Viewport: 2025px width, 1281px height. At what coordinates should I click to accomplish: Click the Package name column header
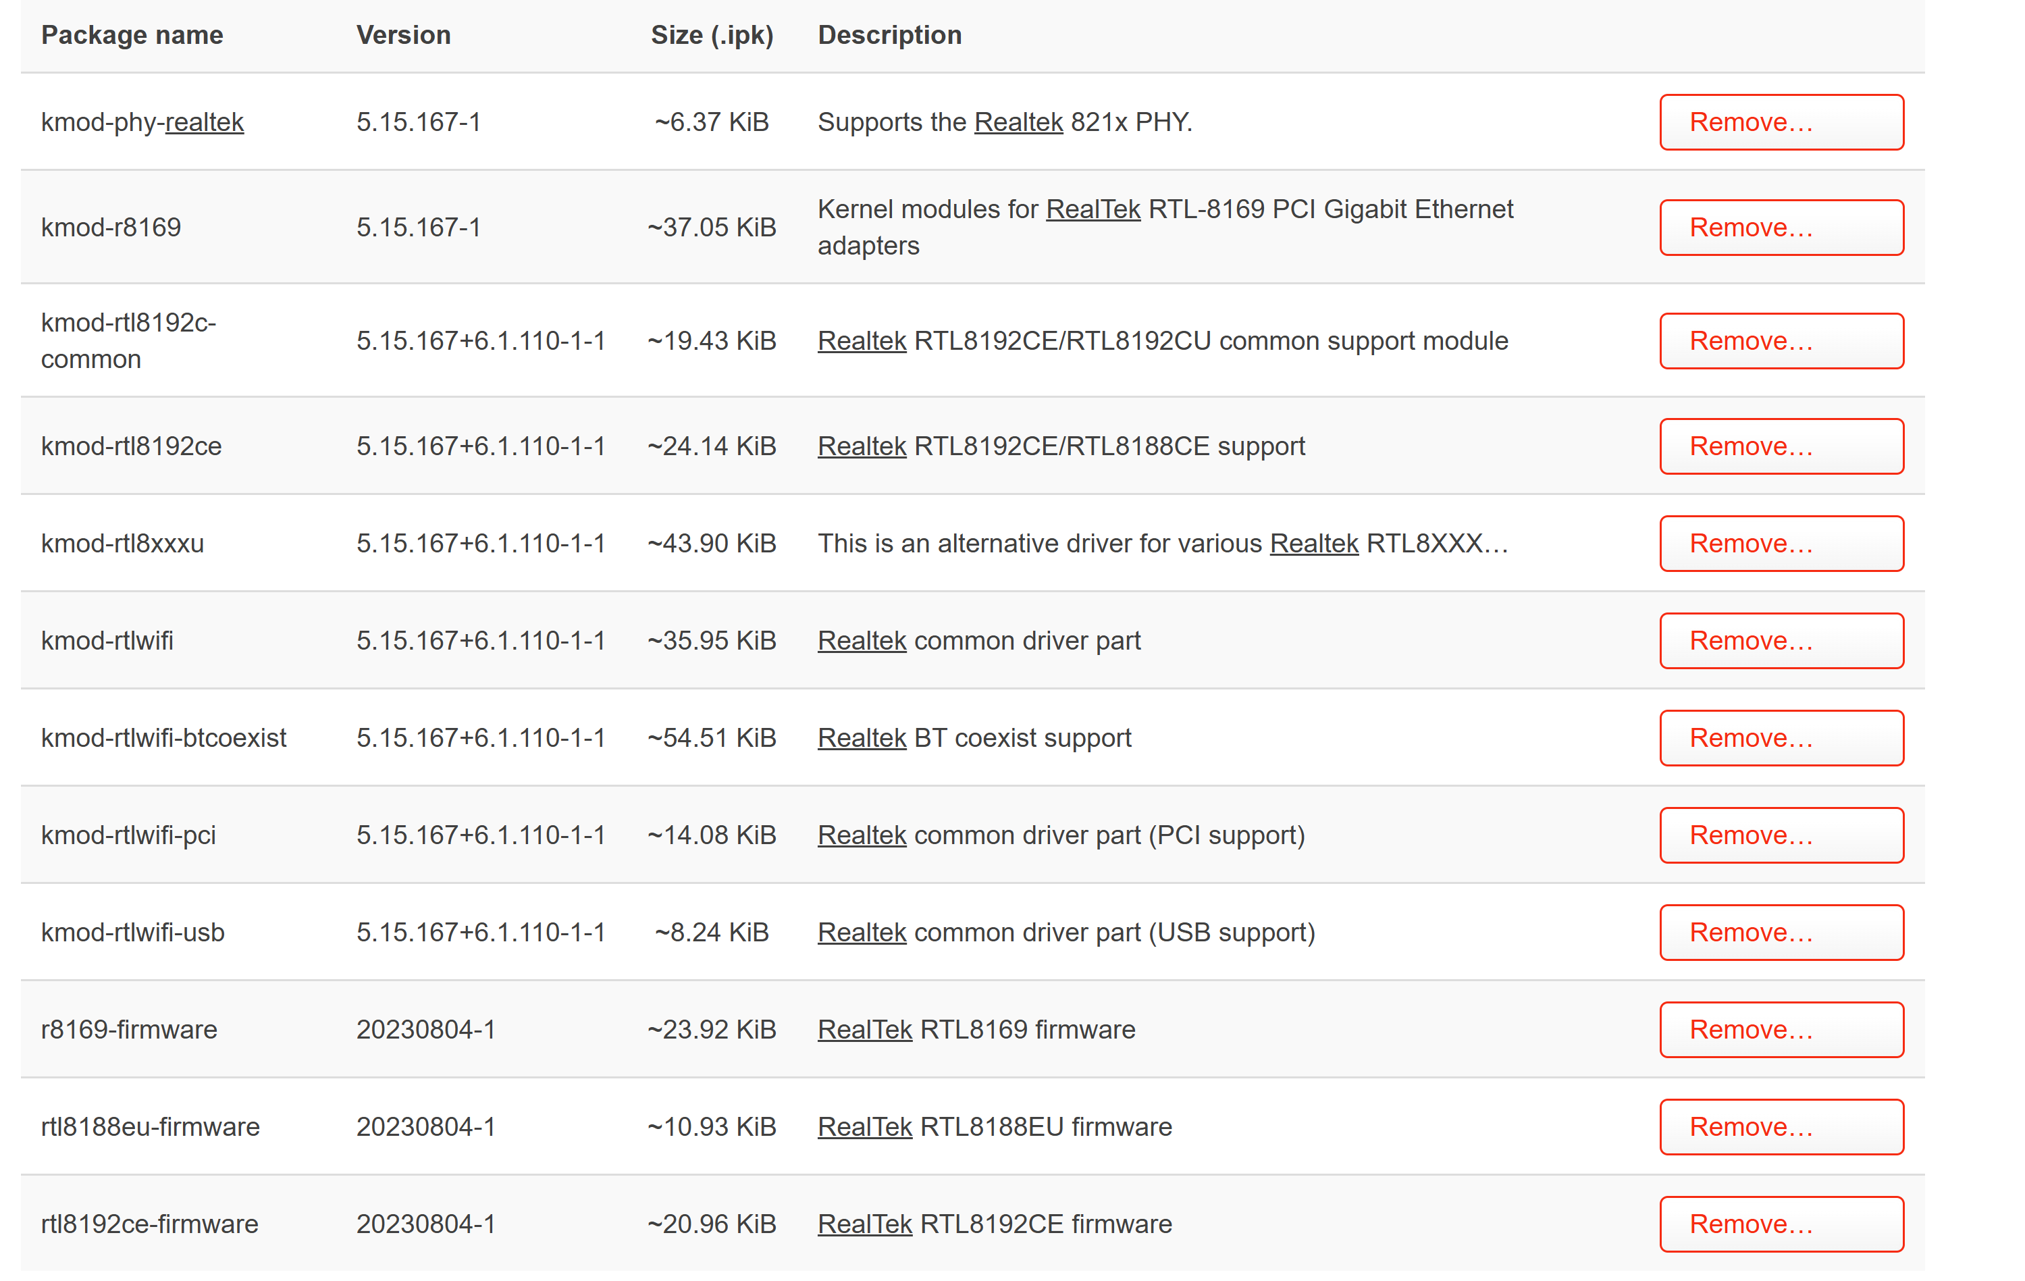(x=132, y=34)
